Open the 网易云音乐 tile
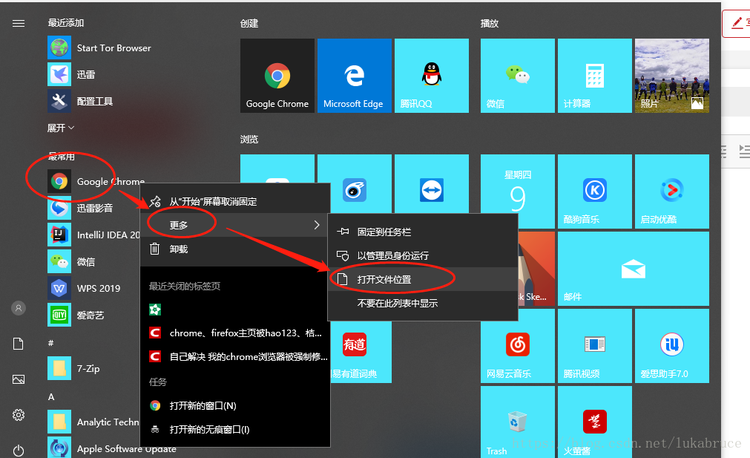 tap(518, 345)
